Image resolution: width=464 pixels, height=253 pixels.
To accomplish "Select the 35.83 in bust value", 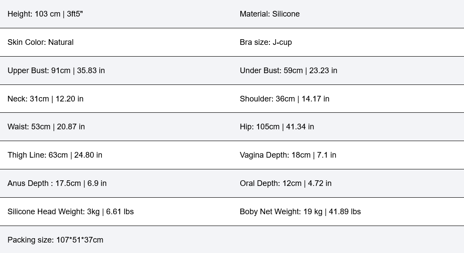I will (91, 71).
